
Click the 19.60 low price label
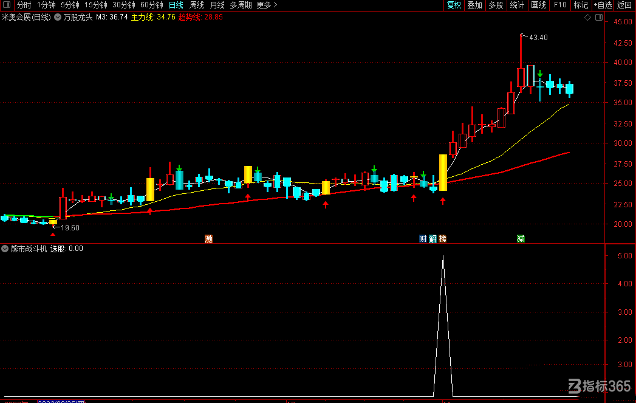click(70, 228)
